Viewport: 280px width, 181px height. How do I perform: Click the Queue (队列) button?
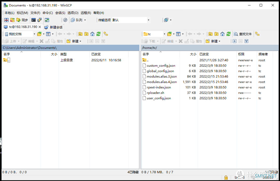click(x=76, y=20)
